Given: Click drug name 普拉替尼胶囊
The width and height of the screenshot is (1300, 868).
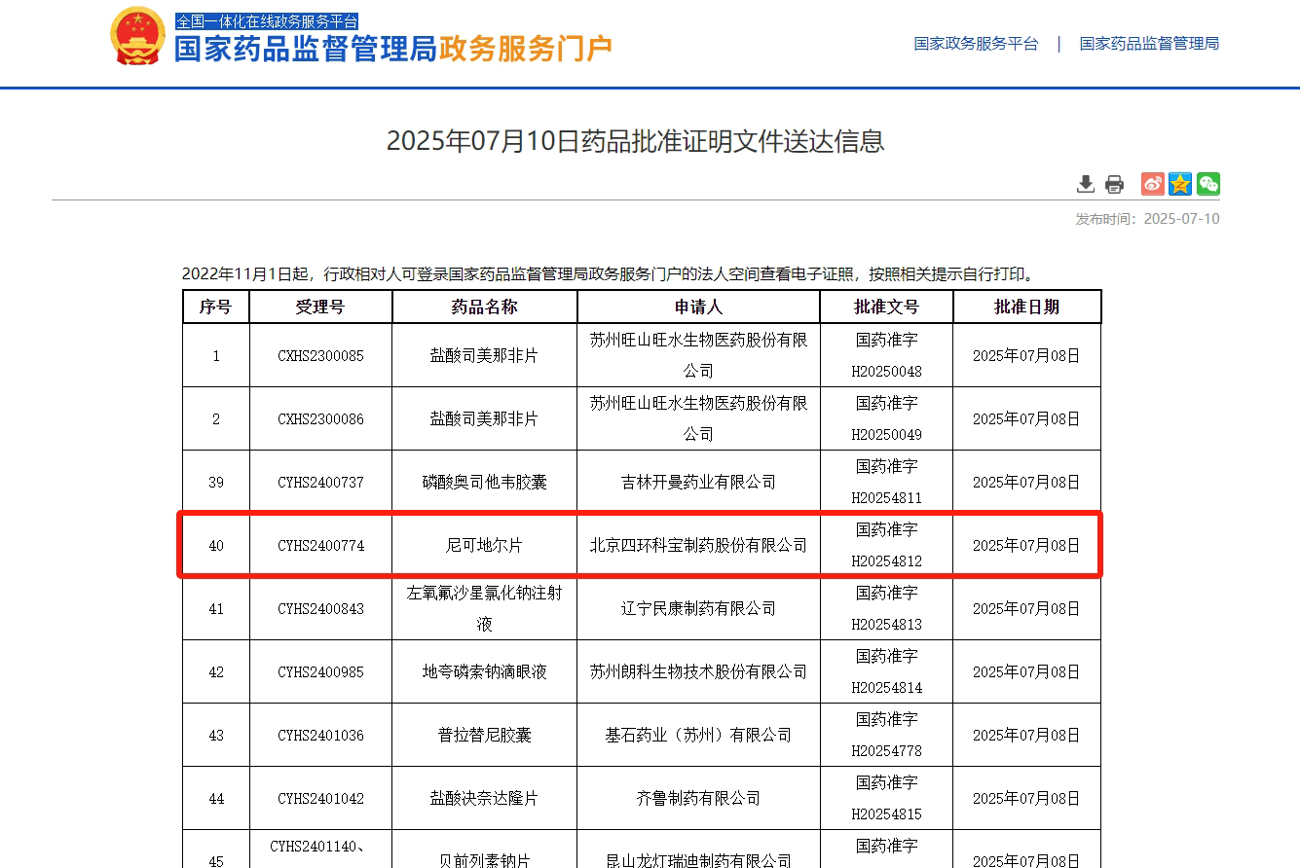Looking at the screenshot, I should (x=484, y=736).
